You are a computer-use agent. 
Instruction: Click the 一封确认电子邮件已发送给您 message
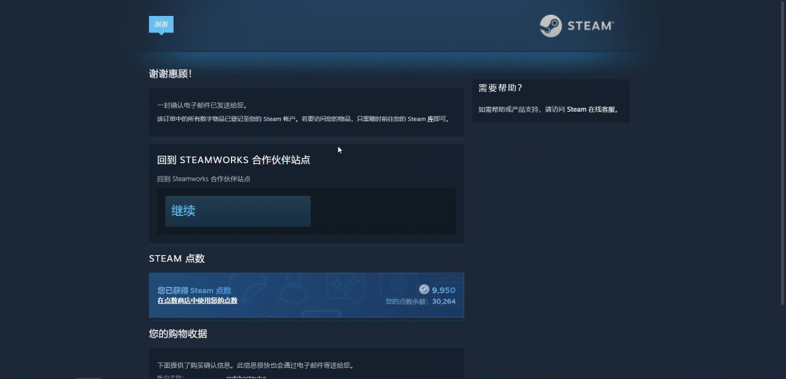[x=202, y=105]
